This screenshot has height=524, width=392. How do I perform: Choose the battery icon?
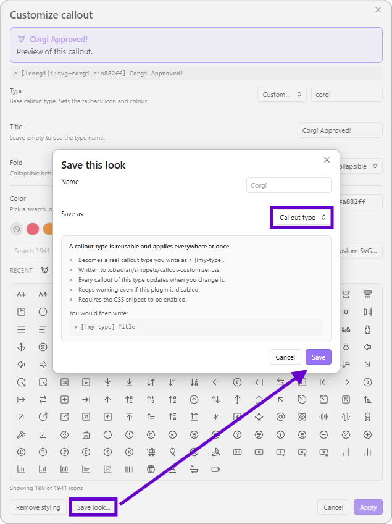coord(215,470)
